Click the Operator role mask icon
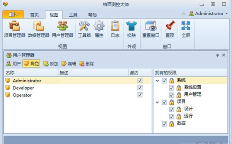Image resolution: width=232 pixels, height=144 pixels. (x=8, y=95)
